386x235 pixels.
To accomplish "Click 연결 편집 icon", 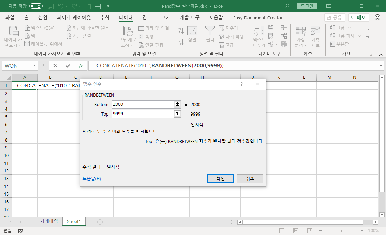I will point(141,45).
